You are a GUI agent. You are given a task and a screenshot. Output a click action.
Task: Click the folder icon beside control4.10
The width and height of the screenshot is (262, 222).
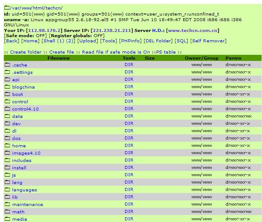click(x=7, y=109)
